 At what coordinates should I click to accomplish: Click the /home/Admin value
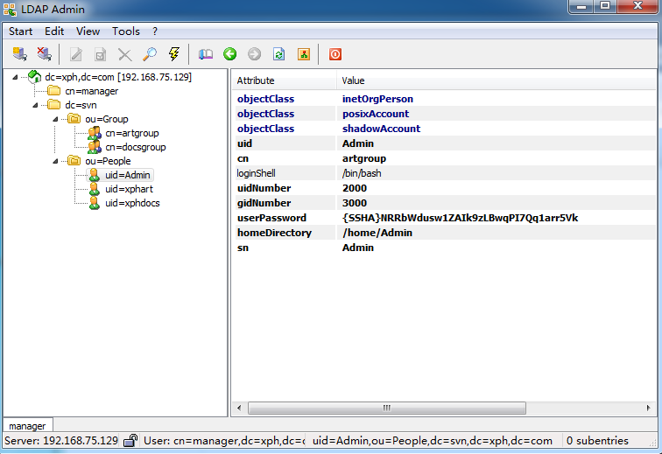click(377, 233)
